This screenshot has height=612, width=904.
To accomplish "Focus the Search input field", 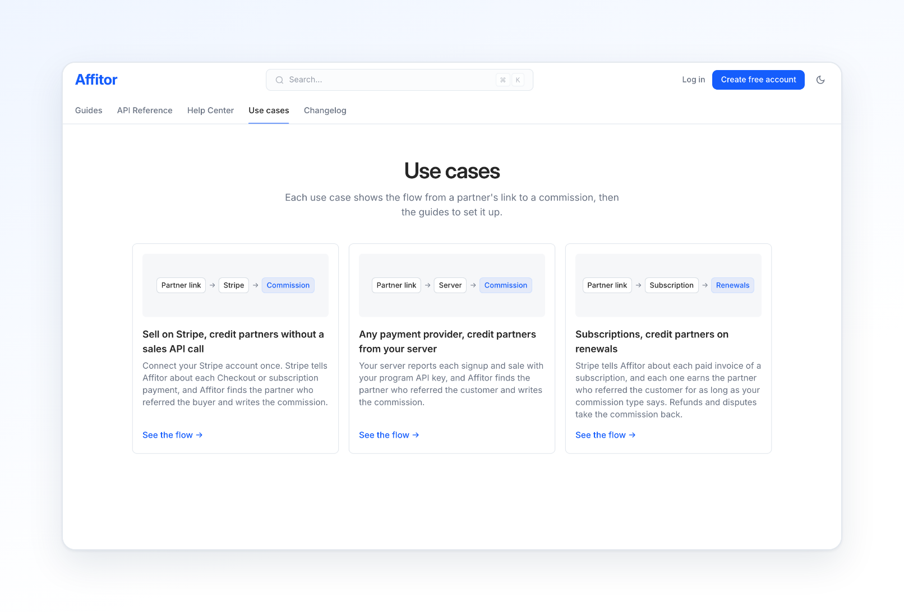I will 399,80.
